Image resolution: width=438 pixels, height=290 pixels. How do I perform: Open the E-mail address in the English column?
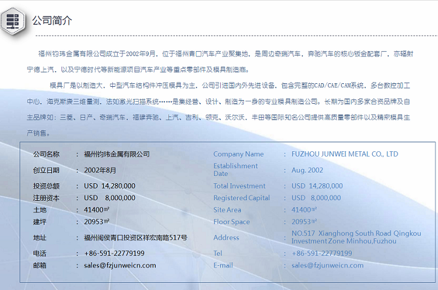point(327,265)
